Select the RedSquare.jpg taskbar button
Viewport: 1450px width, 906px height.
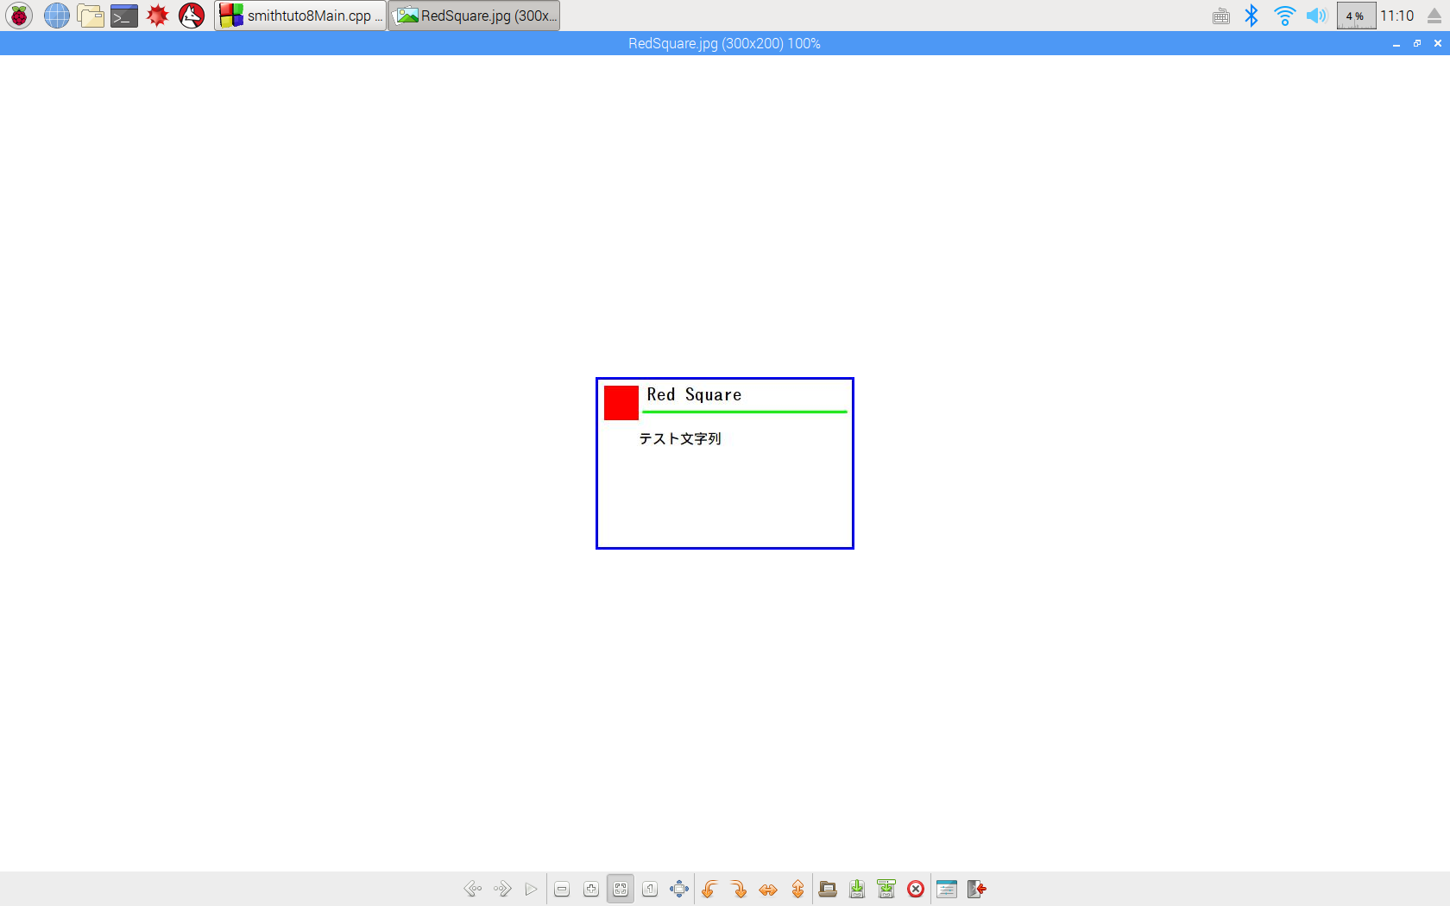pos(474,16)
